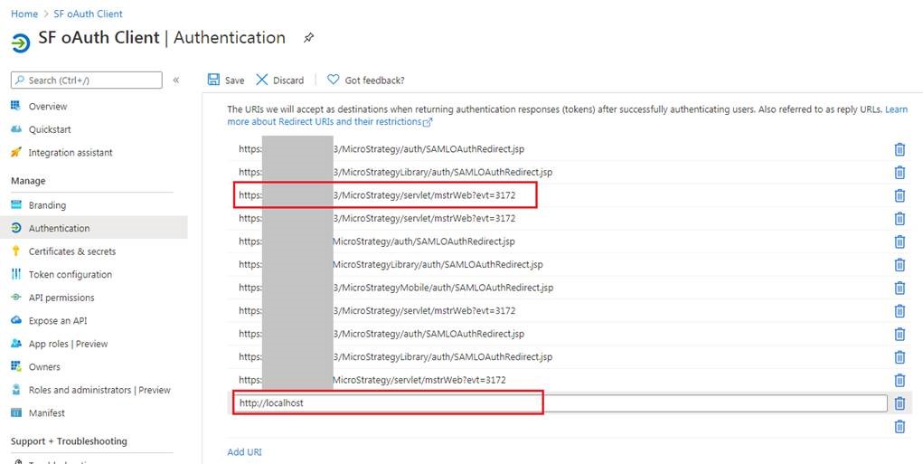This screenshot has width=923, height=464.
Task: Discard the pending changes
Action: click(280, 80)
